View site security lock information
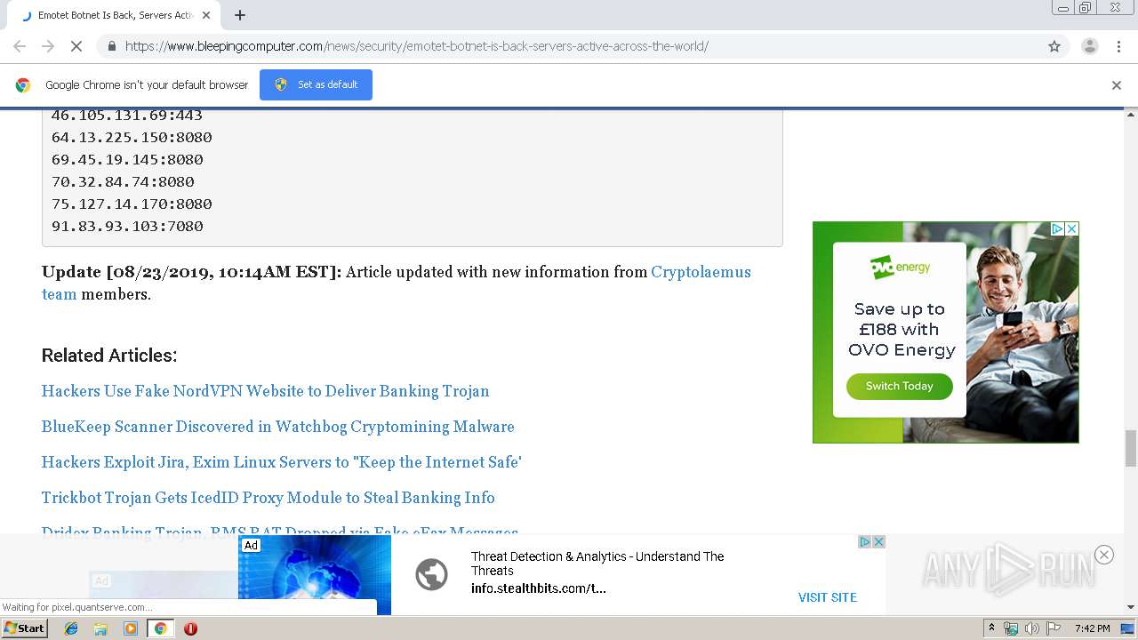This screenshot has height=640, width=1138. pyautogui.click(x=111, y=46)
